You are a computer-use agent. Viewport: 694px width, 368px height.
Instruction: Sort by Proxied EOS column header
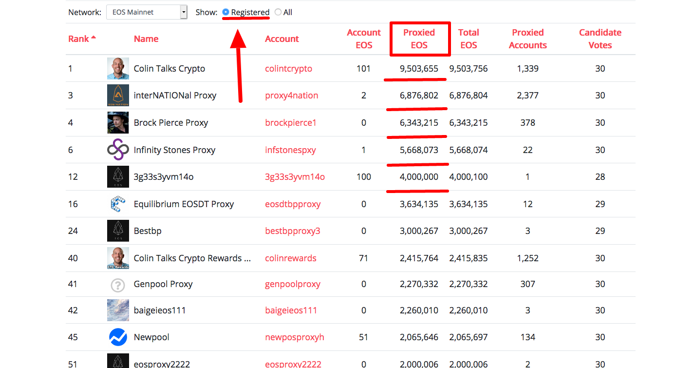(x=419, y=39)
